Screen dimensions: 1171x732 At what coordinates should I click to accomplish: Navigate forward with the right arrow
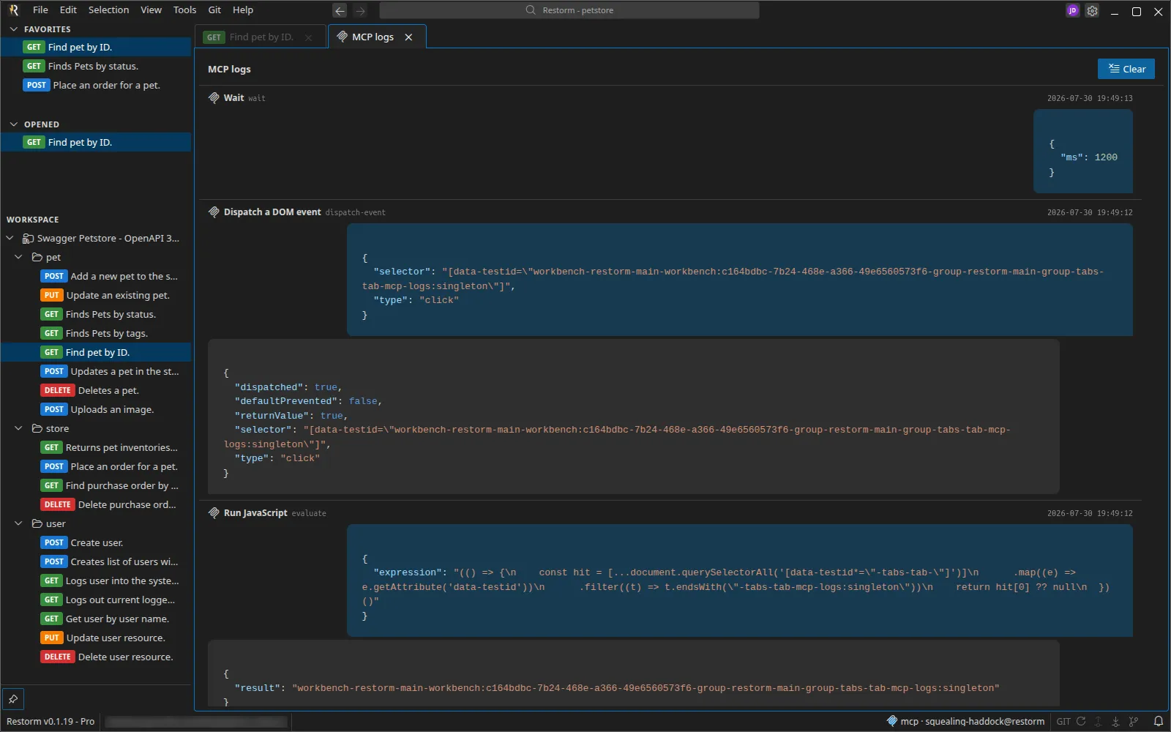coord(360,10)
